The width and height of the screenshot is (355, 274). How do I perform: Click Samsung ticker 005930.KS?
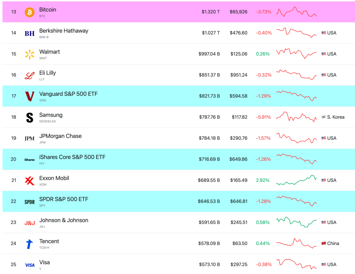(x=47, y=121)
